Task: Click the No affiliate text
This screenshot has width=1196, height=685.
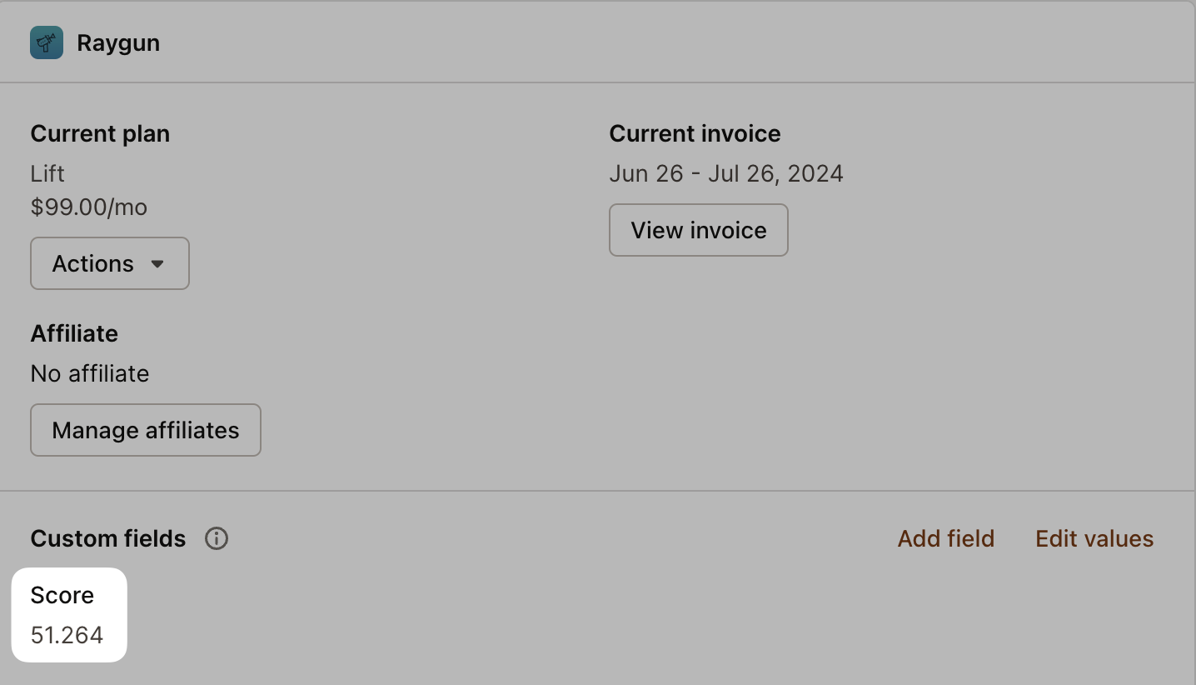Action: coord(90,373)
